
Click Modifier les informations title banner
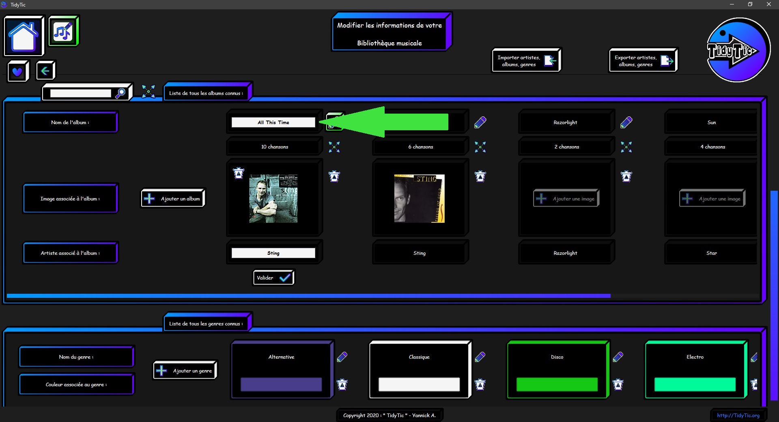pos(391,32)
